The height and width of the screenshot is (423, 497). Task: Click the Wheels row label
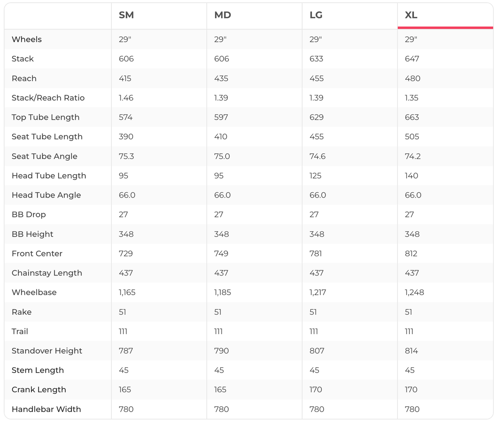(x=27, y=39)
